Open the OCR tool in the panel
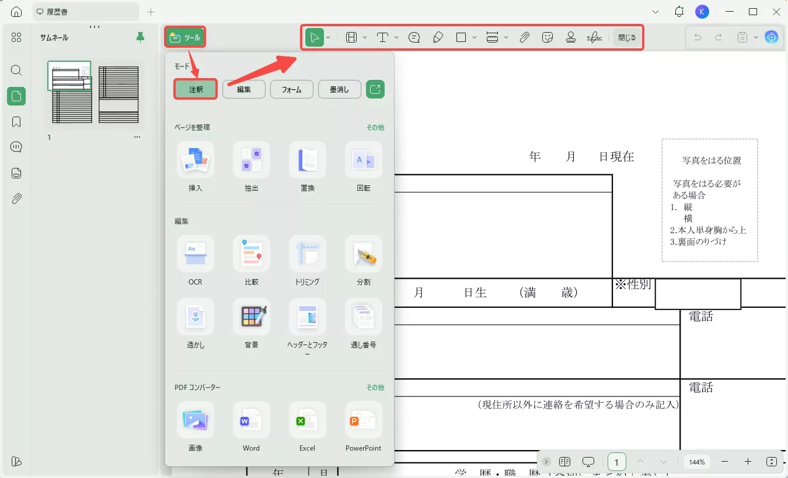 point(195,254)
